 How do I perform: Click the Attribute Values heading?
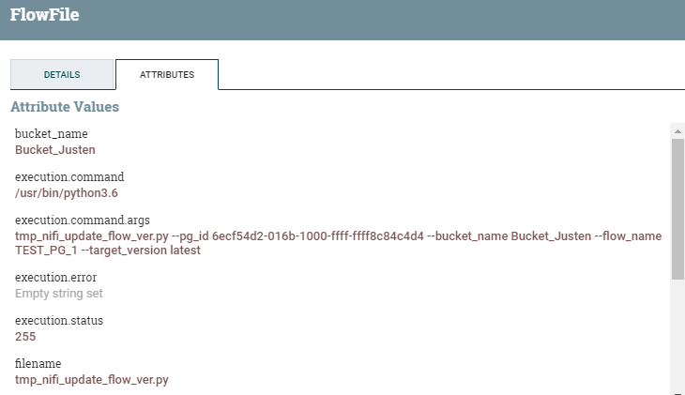pos(65,107)
